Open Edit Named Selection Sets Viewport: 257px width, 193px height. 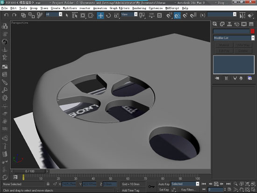coord(203,15)
